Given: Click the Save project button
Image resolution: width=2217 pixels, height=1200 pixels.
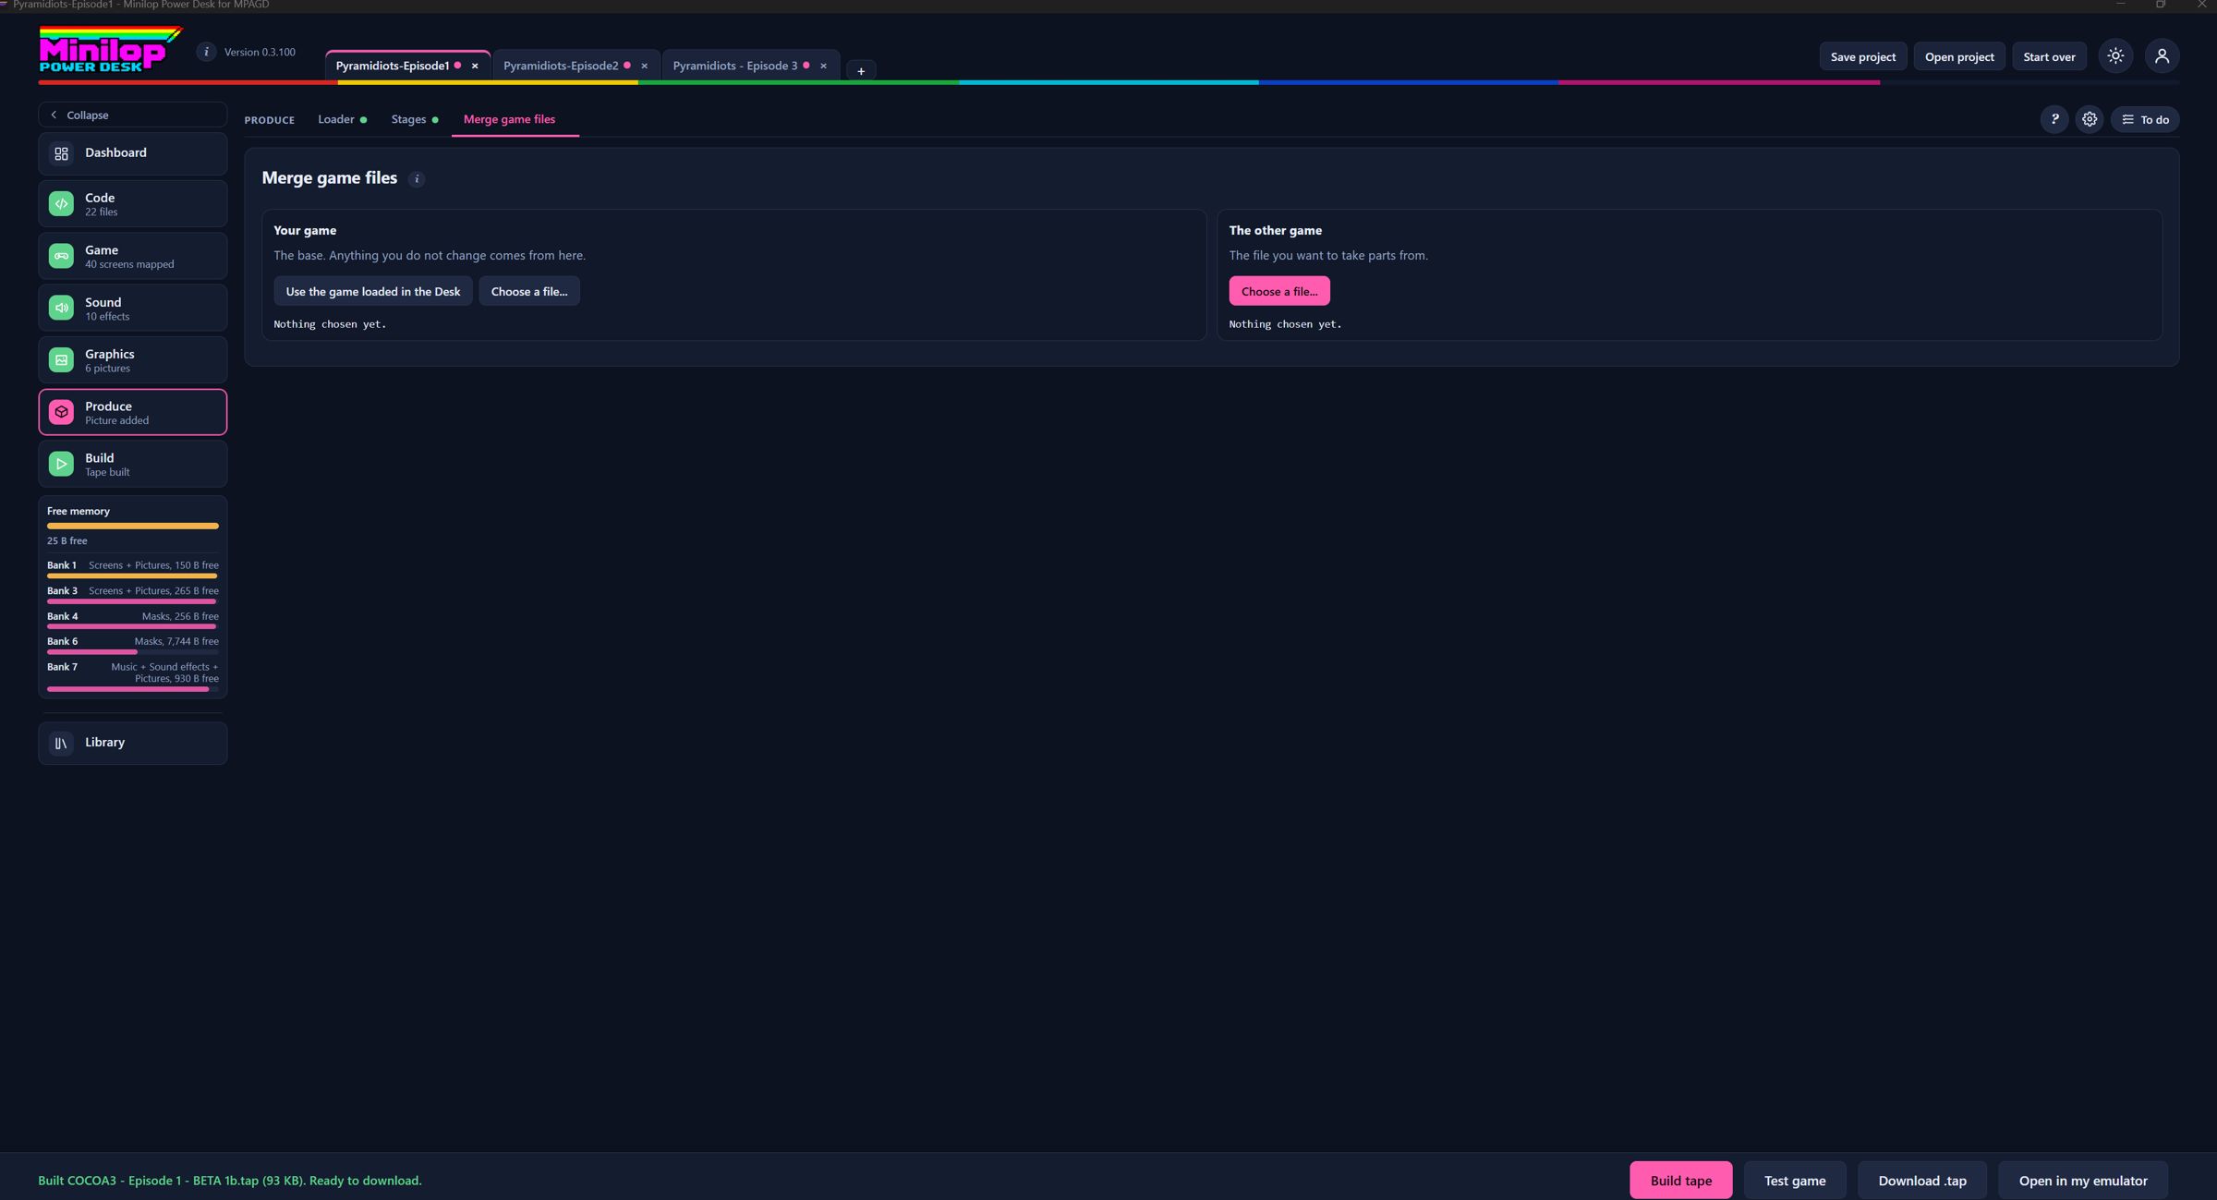Looking at the screenshot, I should [1863, 56].
